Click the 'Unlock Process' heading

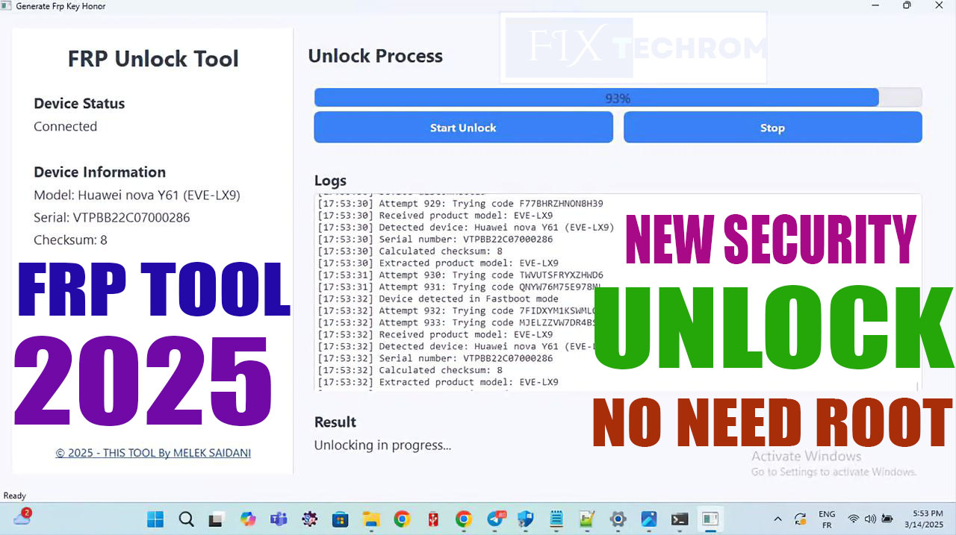pyautogui.click(x=375, y=56)
